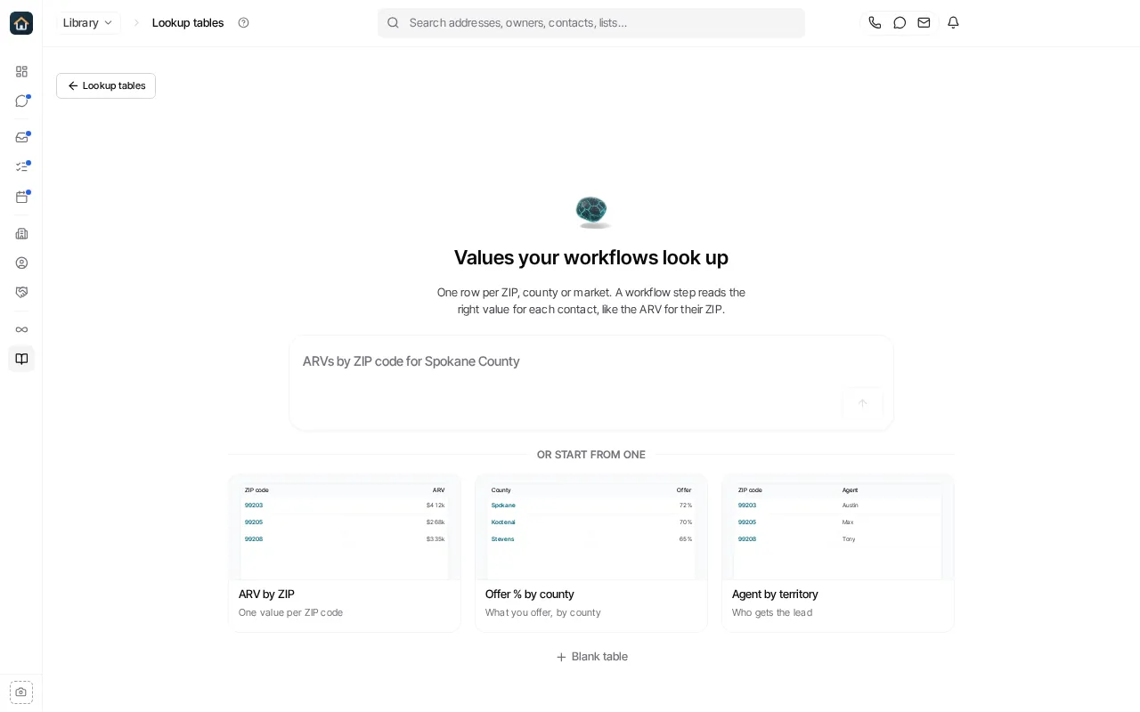Open the dashboard grid icon in sidebar
The width and height of the screenshot is (1140, 712).
click(21, 71)
